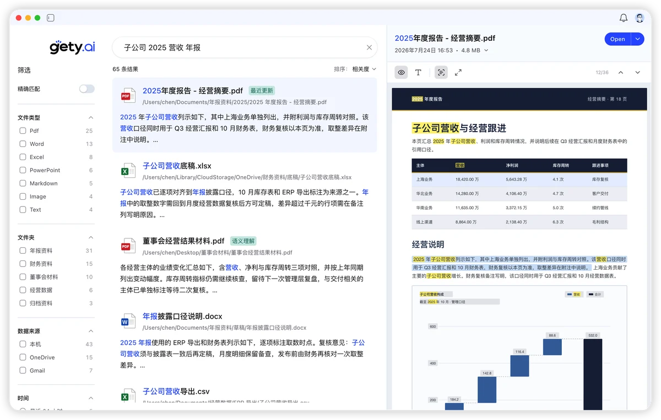Open the 相关度 sort dropdown
The height and width of the screenshot is (420, 661).
(364, 69)
